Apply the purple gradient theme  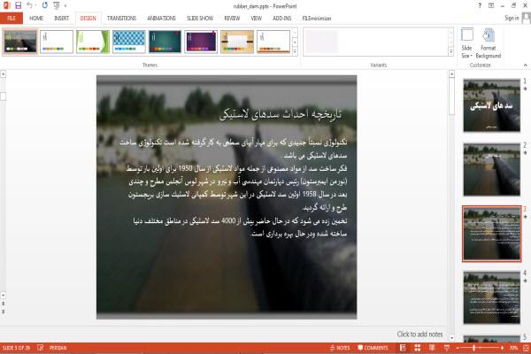coord(201,42)
